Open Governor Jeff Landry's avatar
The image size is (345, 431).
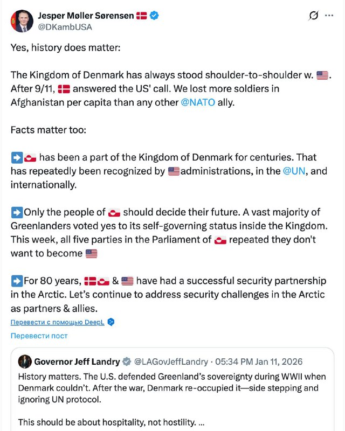[24, 362]
